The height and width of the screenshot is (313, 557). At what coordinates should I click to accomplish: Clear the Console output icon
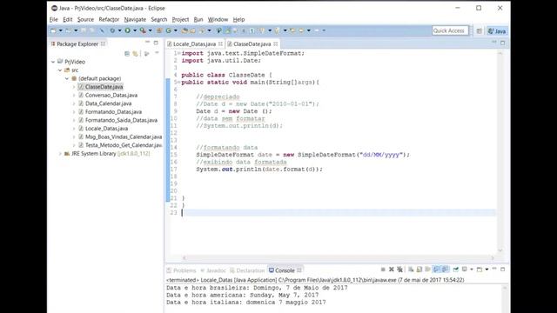[x=411, y=270]
